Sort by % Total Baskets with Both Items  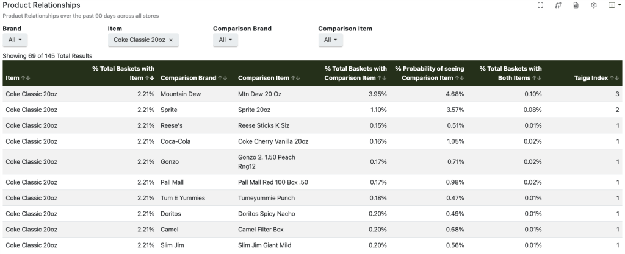tap(537, 78)
